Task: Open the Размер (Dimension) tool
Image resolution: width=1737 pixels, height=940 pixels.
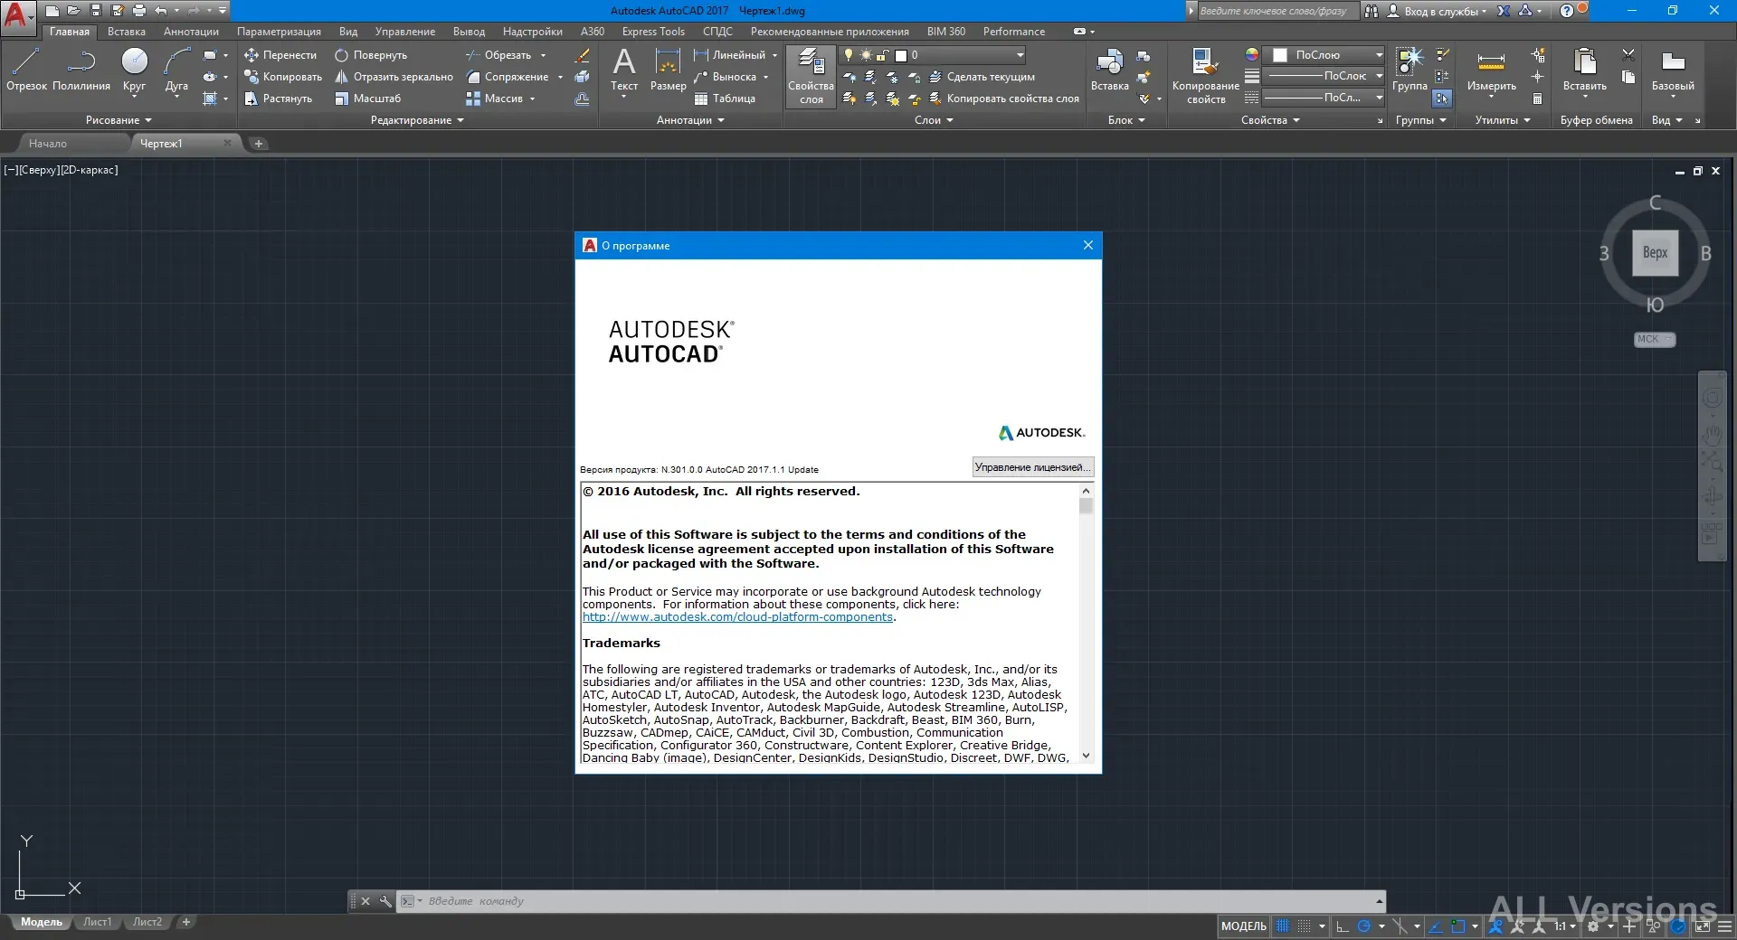Action: (668, 70)
